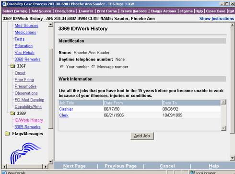235x174 pixels.
Task: Click the Date To column header
Action: tap(191, 103)
